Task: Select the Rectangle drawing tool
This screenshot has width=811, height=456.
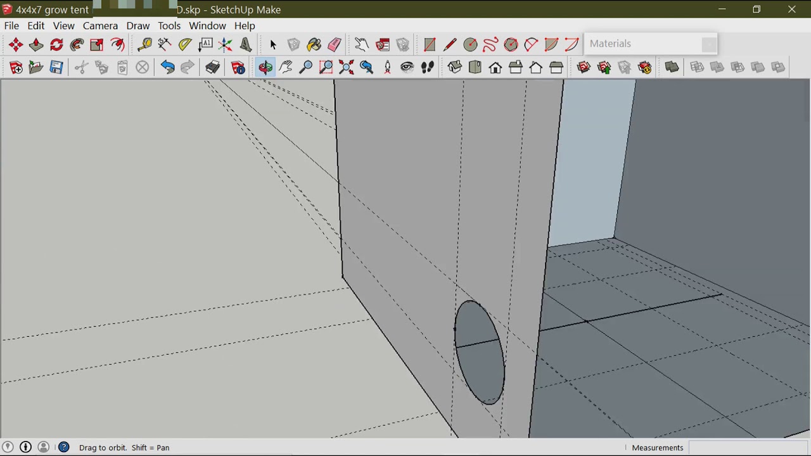Action: [430, 44]
